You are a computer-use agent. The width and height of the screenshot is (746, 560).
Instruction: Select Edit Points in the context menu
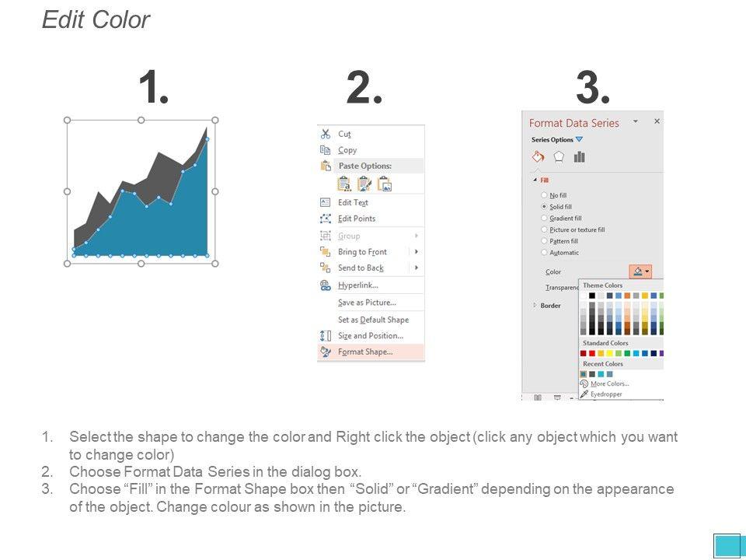357,219
